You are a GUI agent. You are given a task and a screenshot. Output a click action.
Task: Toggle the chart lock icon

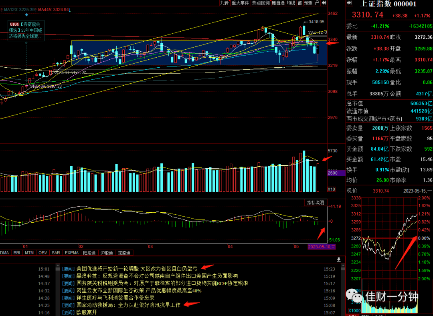click(x=317, y=3)
